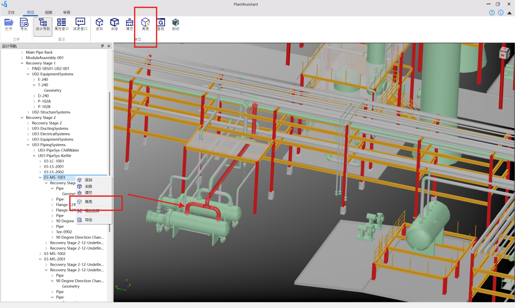Viewport: 515px width, 308px height.
Task: Open the 查找 search tool in ribbon
Action: [161, 22]
